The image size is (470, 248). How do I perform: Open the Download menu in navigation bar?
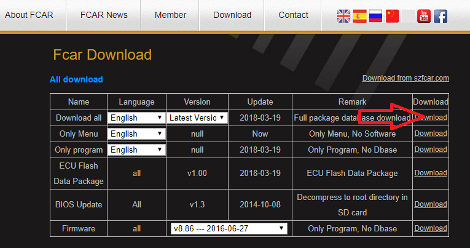point(232,15)
